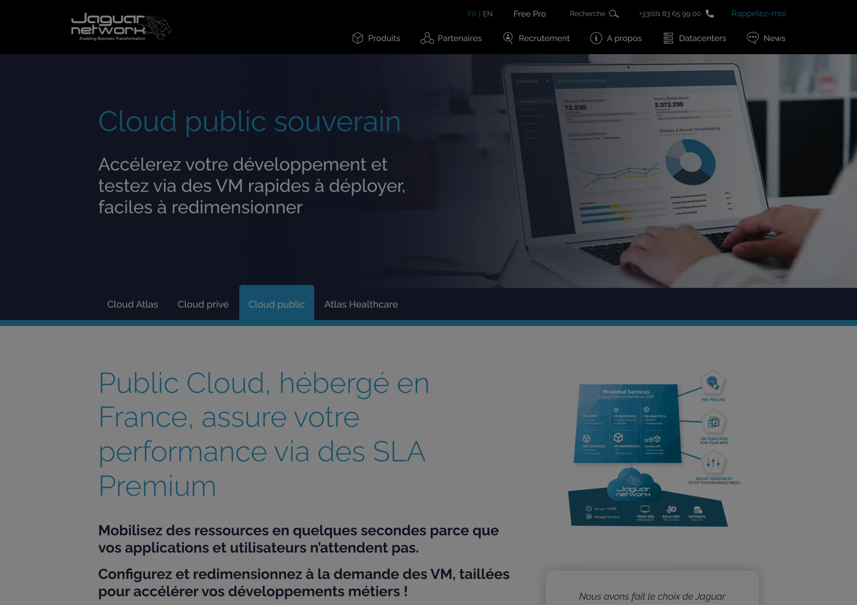Screen dimensions: 857x605
Task: Click the Datacenters server icon
Action: coord(668,38)
